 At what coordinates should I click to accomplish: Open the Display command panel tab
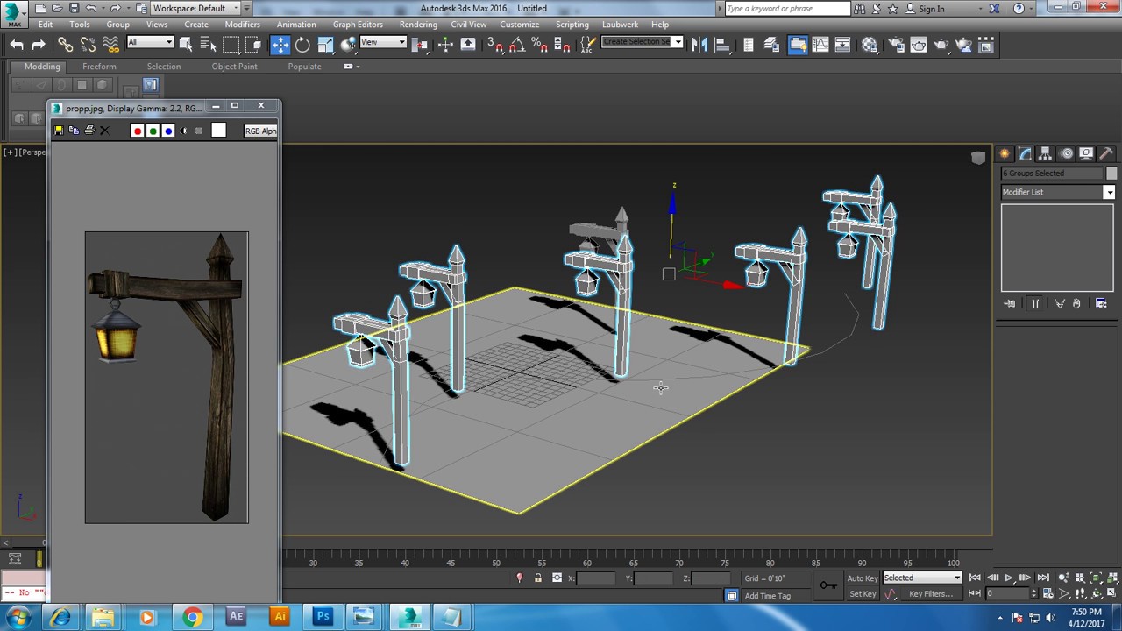tap(1086, 153)
